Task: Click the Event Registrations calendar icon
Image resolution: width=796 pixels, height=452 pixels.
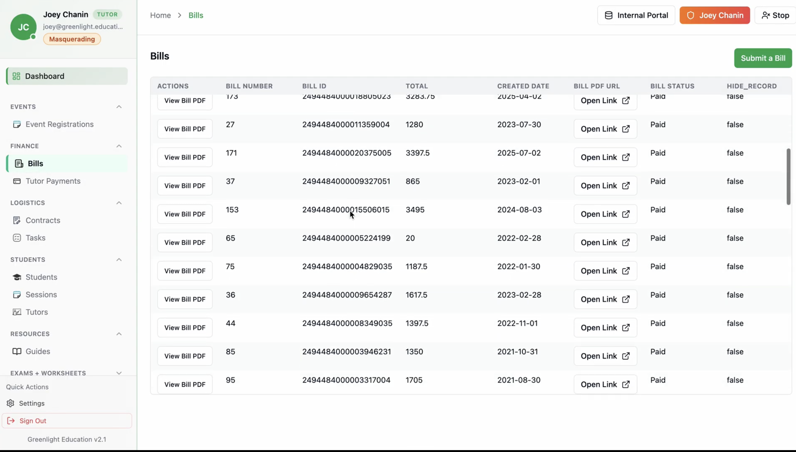Action: pyautogui.click(x=17, y=124)
